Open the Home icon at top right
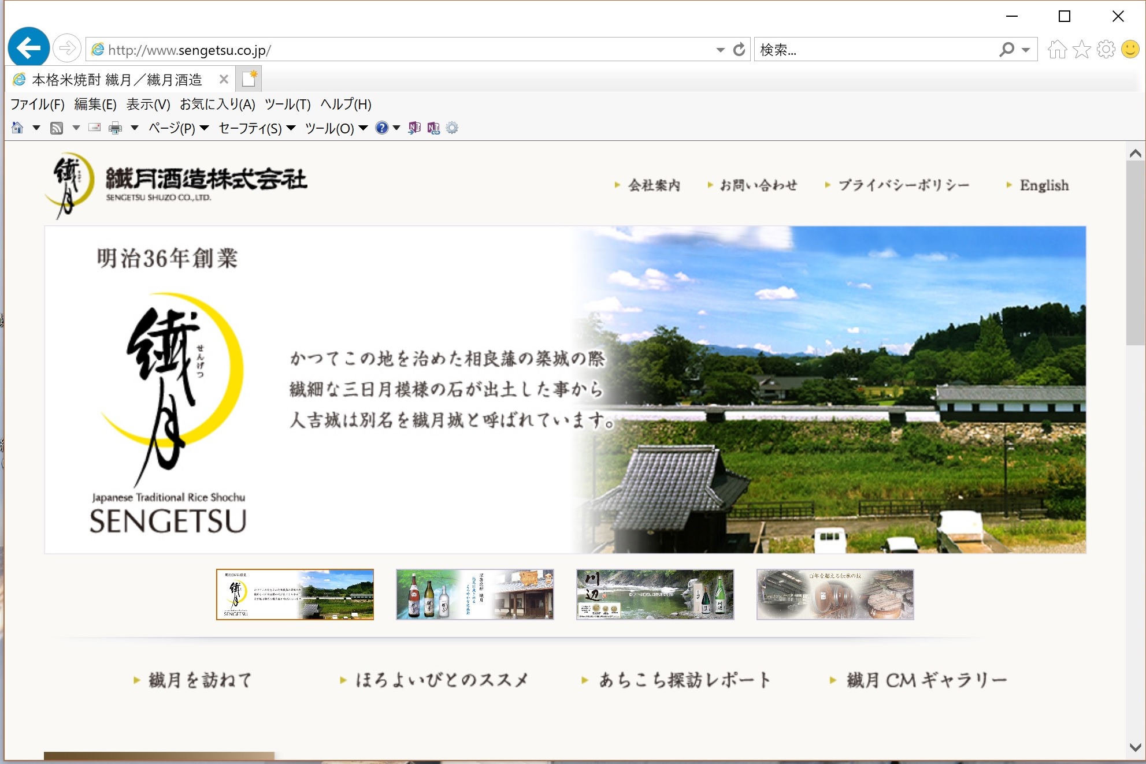Viewport: 1146px width, 764px height. tap(1057, 50)
